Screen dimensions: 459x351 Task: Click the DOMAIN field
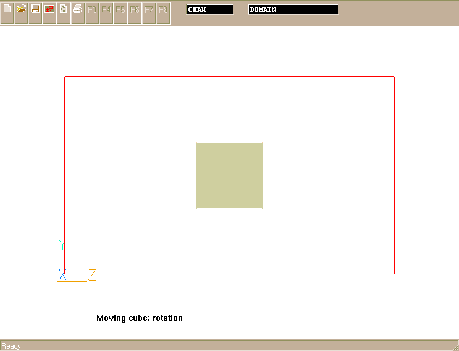point(293,9)
